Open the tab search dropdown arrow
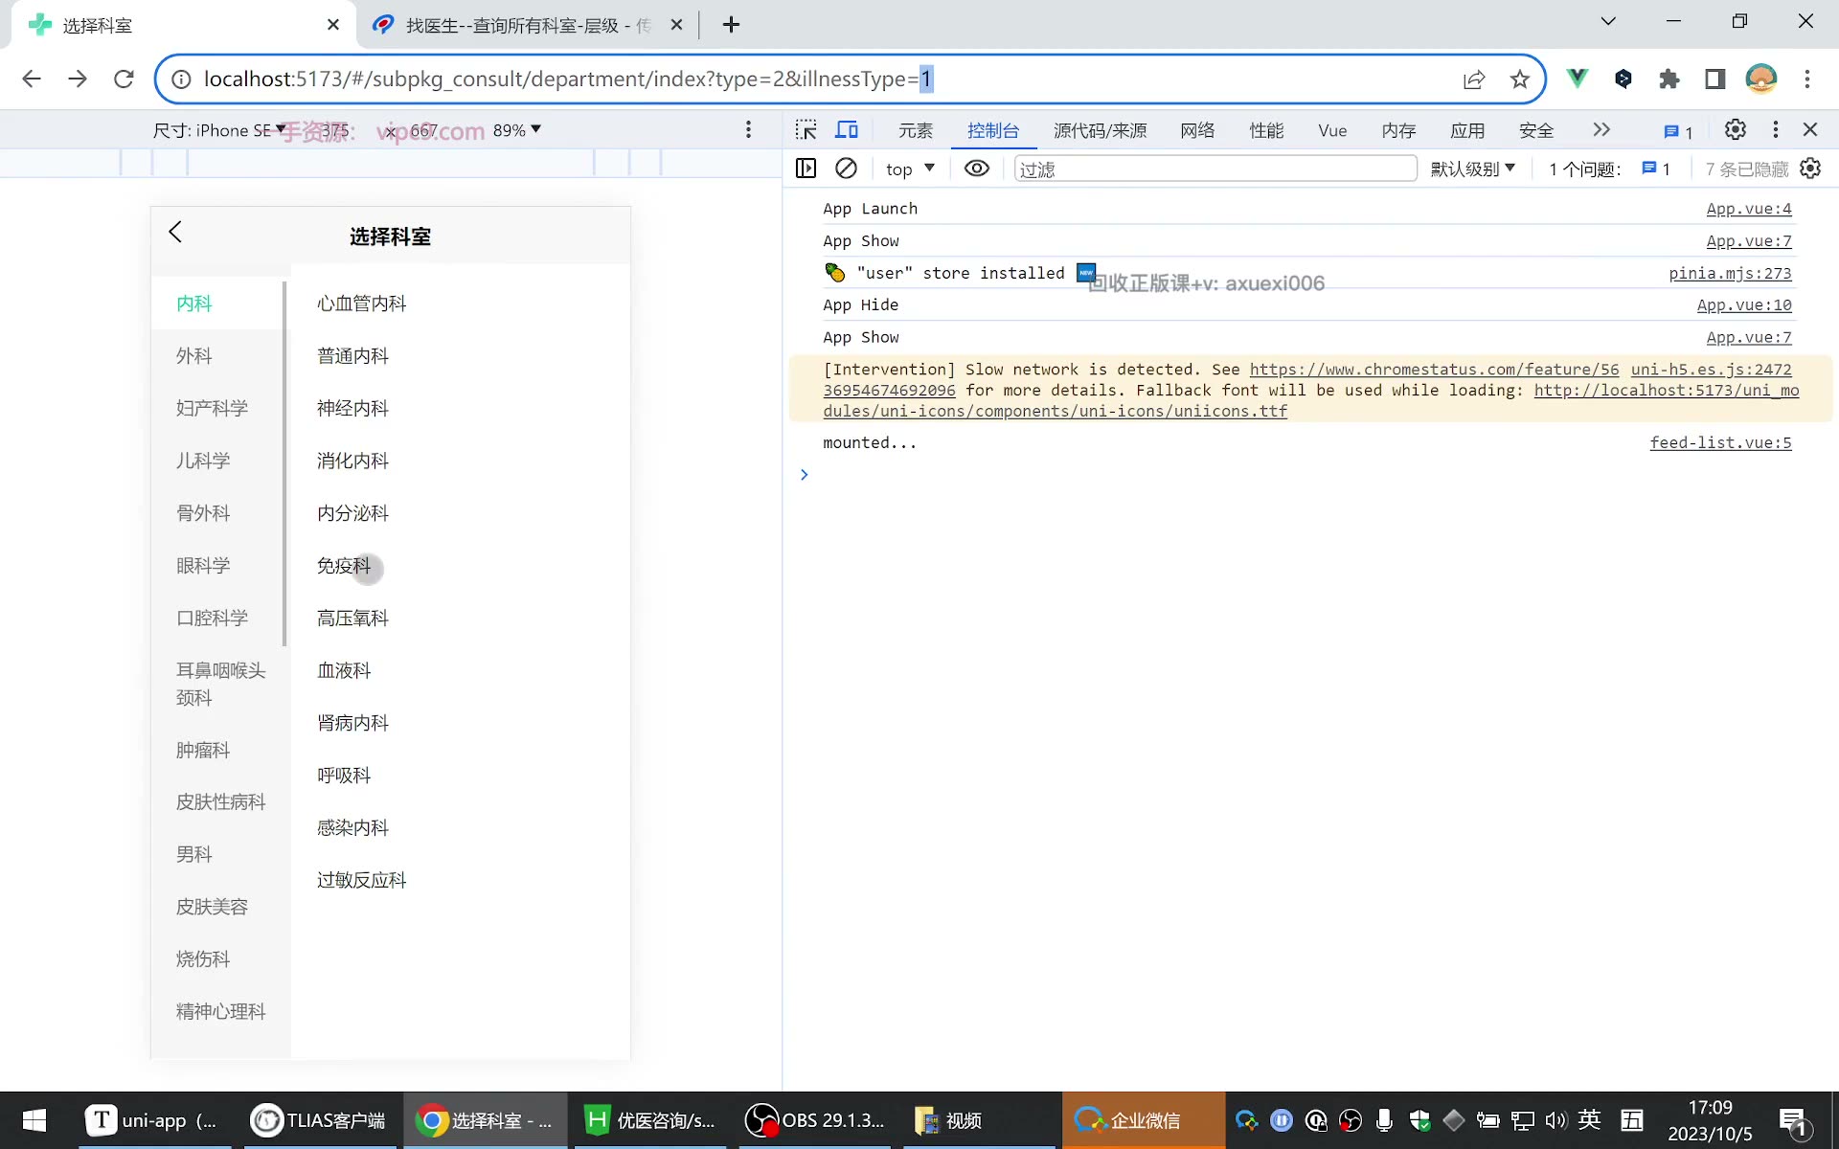 (x=1608, y=21)
